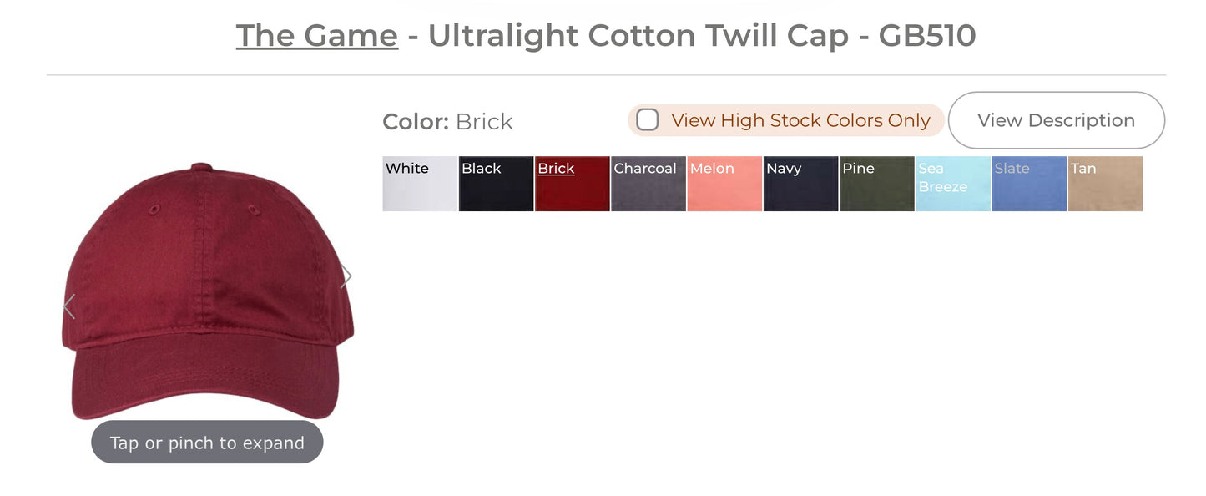Pick the Charcoal color swatch
The image size is (1206, 496).
[648, 184]
